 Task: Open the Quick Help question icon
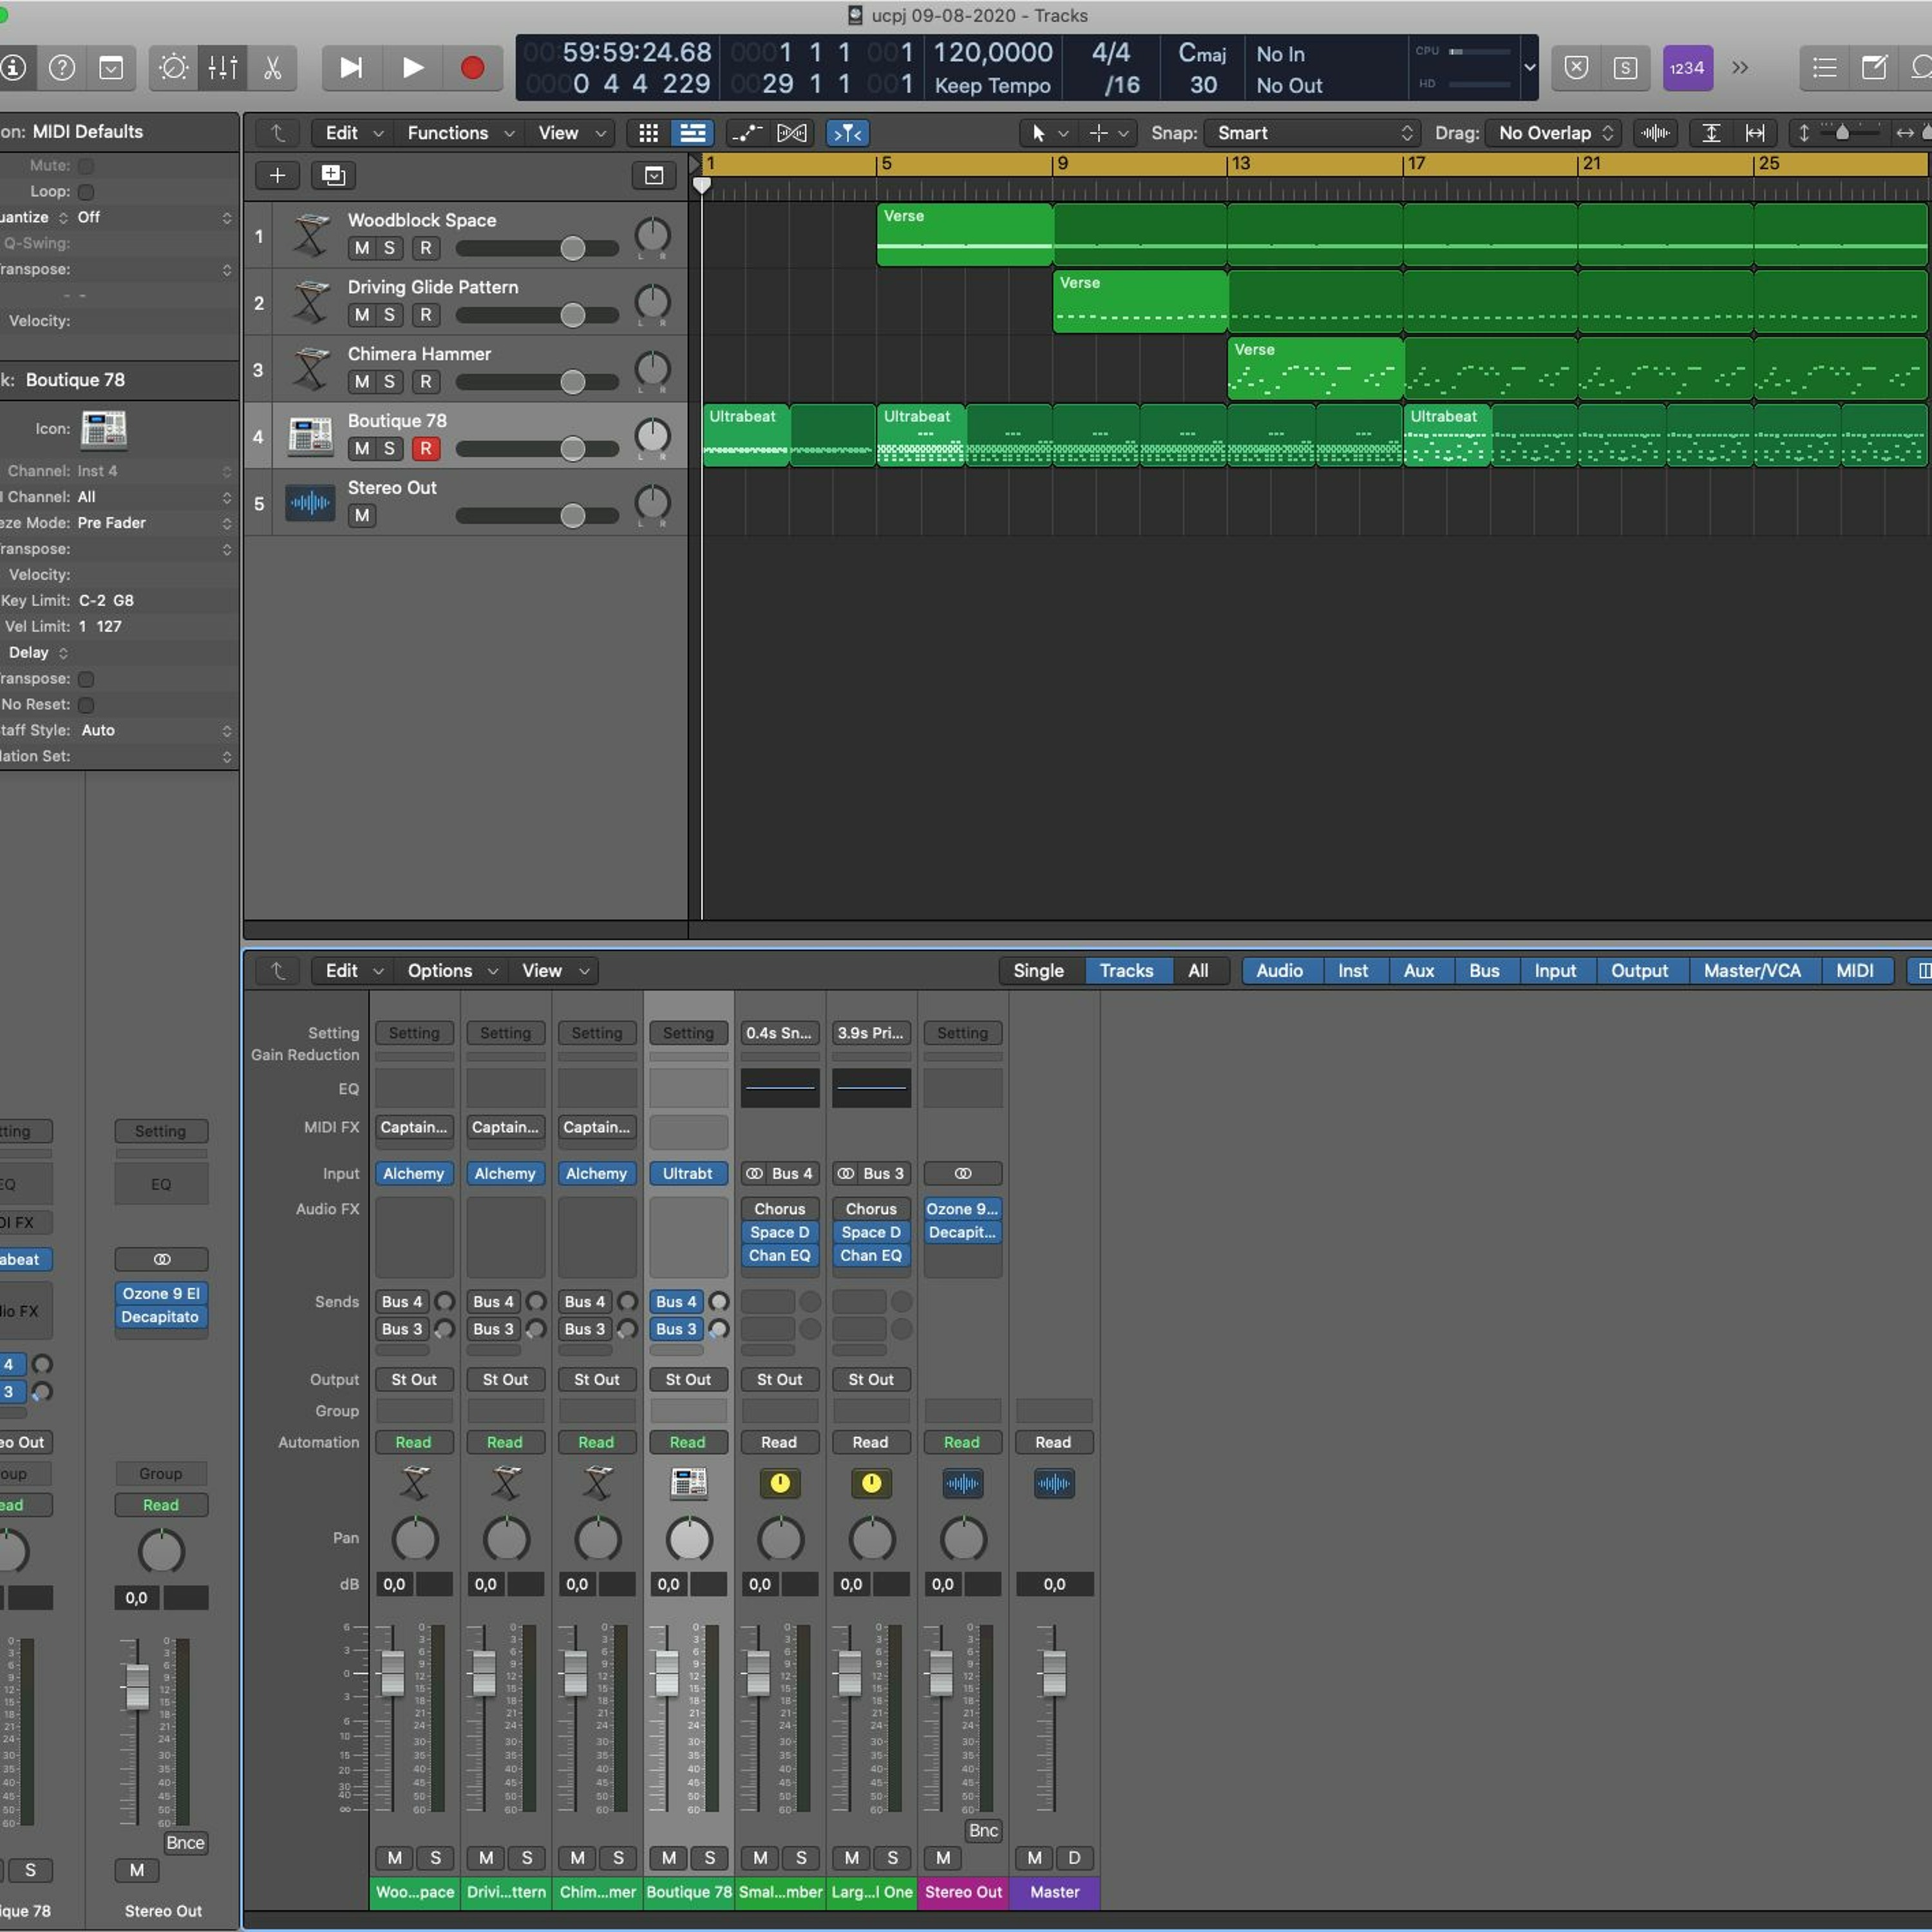coord(62,68)
